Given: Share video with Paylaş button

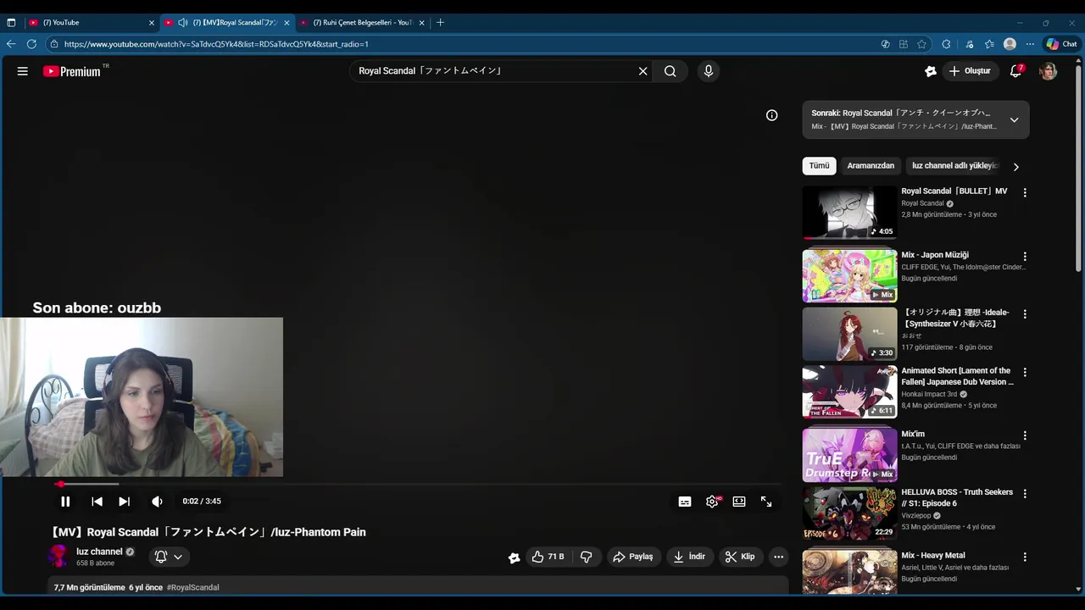Looking at the screenshot, I should (633, 557).
